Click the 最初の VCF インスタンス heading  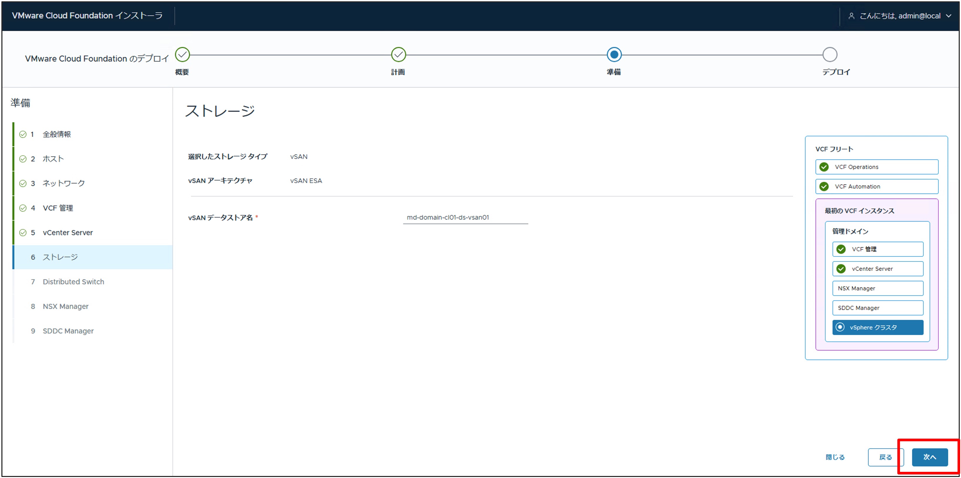(x=860, y=211)
